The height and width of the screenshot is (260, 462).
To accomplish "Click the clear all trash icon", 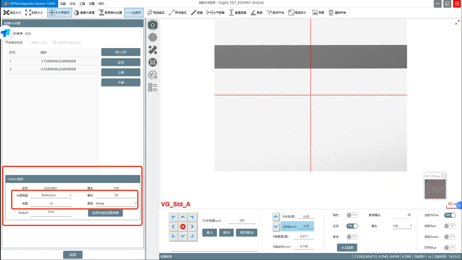I will point(337,13).
